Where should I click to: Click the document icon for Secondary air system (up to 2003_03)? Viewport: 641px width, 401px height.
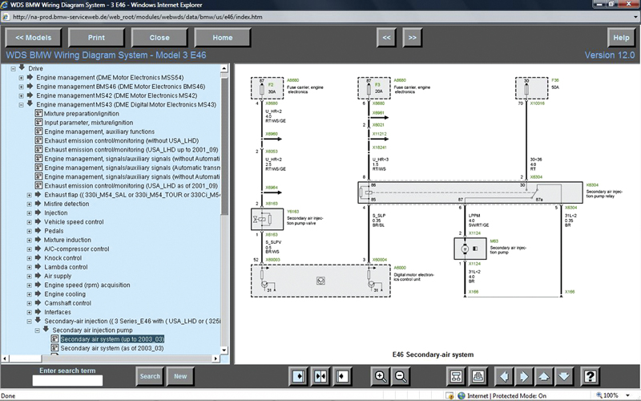click(54, 338)
